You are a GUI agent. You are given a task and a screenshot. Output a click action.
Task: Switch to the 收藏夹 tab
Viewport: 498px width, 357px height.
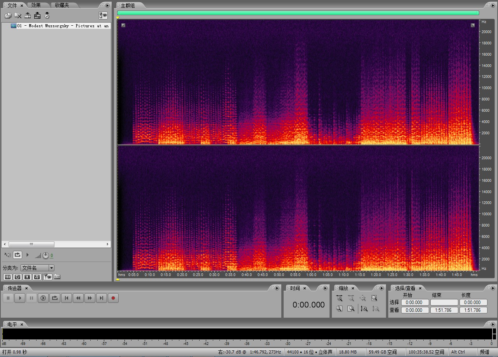tap(62, 5)
